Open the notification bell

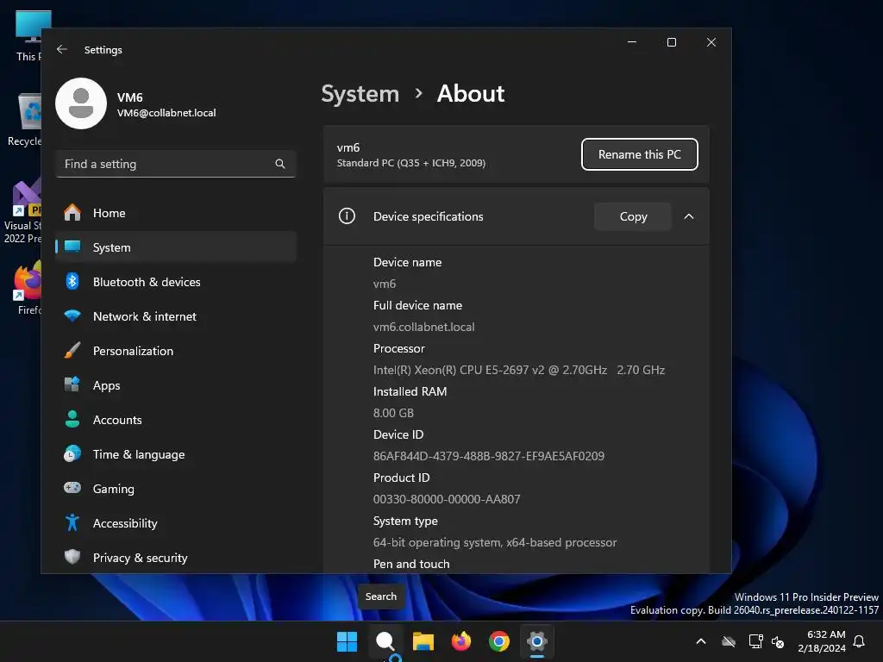(x=859, y=641)
